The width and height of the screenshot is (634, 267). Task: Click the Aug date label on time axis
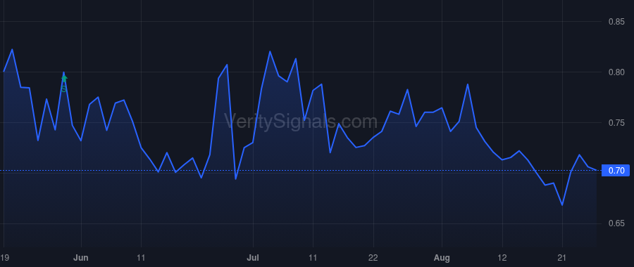pos(442,257)
